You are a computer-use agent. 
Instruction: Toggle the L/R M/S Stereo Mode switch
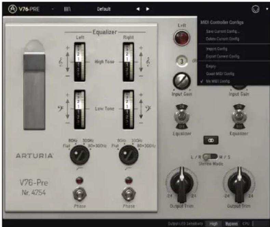coord(210,157)
